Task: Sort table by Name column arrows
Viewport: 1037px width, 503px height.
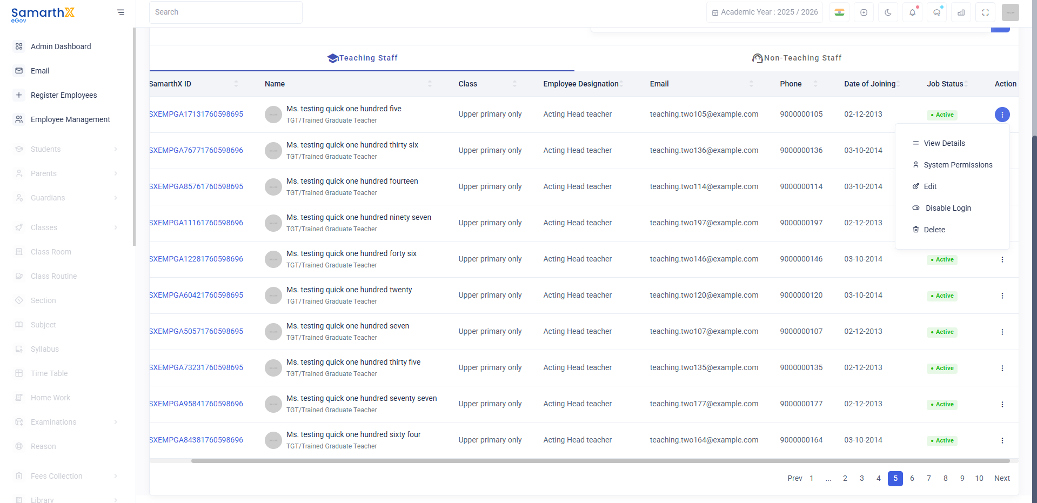Action: [430, 84]
